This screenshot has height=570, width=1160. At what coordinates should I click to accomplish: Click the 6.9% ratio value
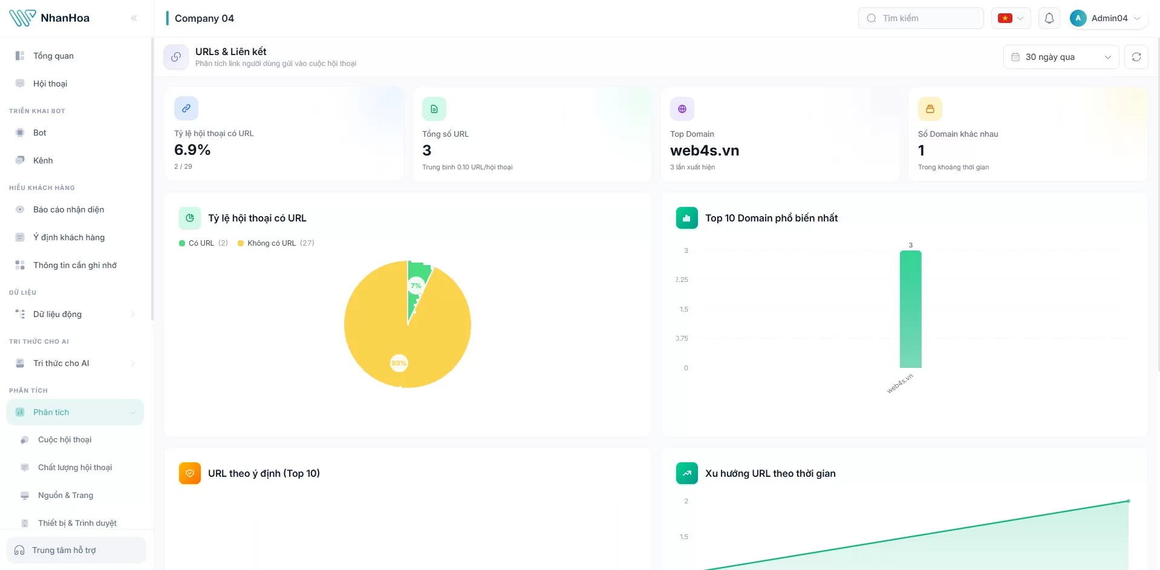click(x=192, y=149)
